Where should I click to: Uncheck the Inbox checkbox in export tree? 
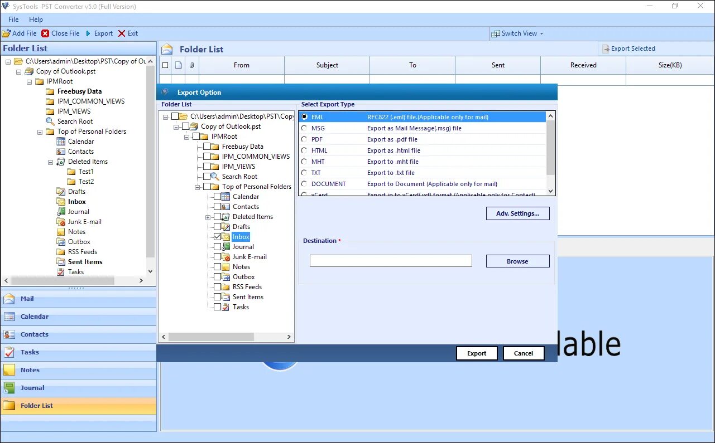click(x=218, y=237)
